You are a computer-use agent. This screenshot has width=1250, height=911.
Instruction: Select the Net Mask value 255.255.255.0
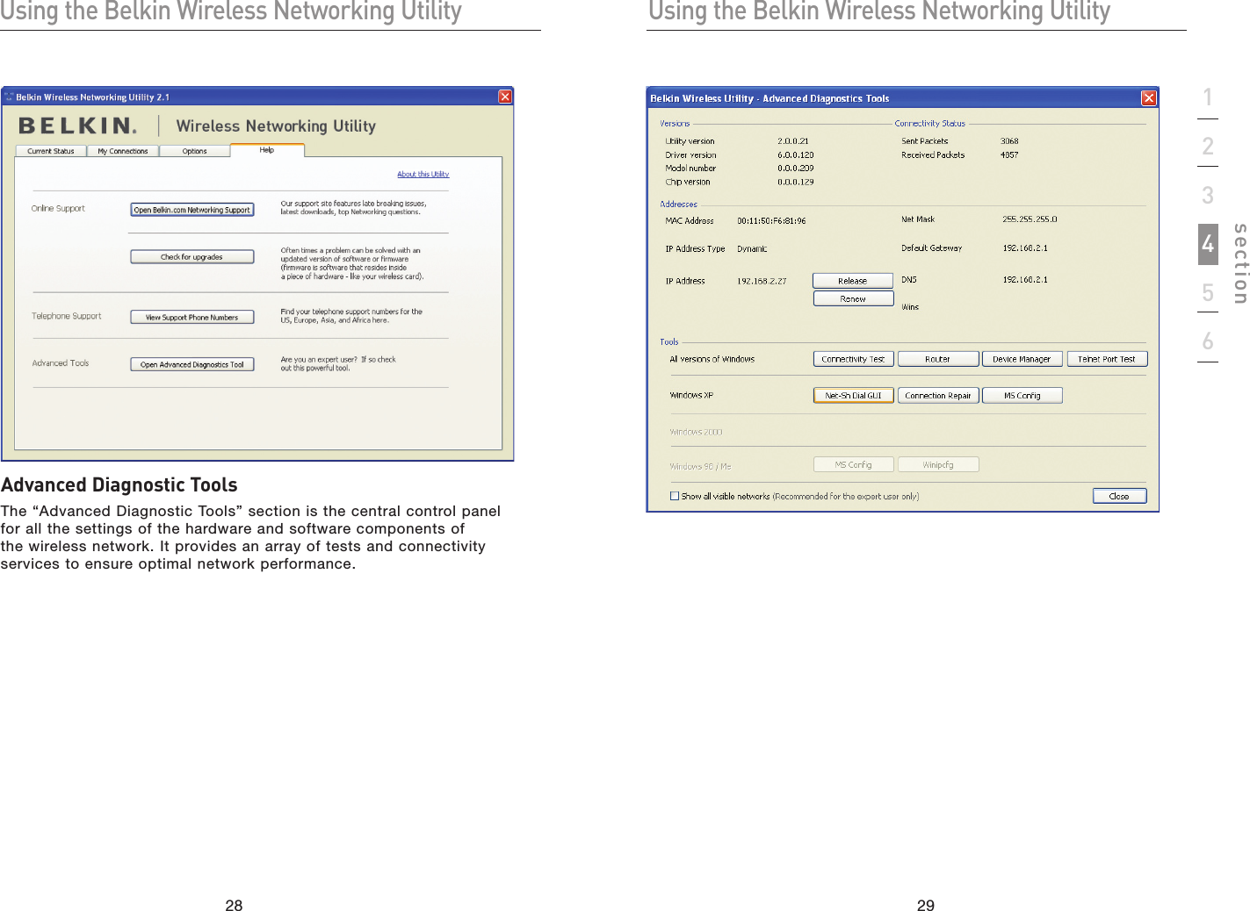click(1030, 219)
